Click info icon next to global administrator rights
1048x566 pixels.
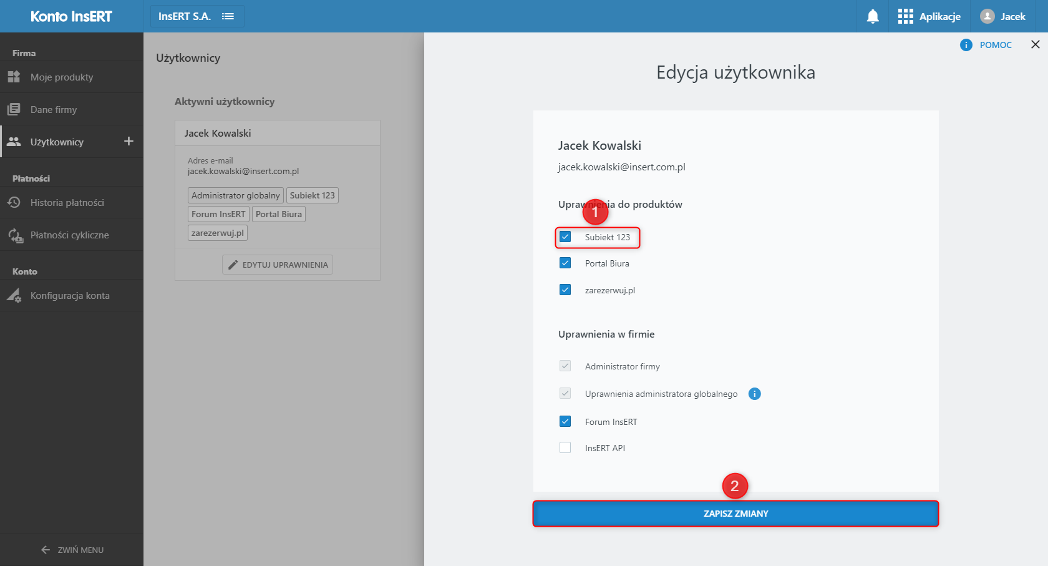click(754, 394)
